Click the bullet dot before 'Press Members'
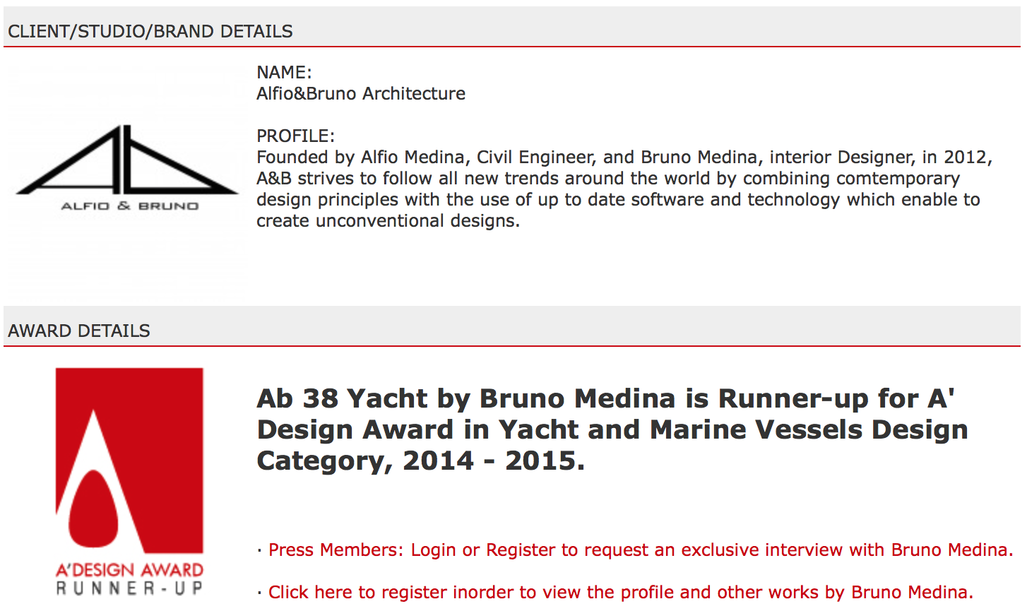This screenshot has height=611, width=1027. pos(260,550)
